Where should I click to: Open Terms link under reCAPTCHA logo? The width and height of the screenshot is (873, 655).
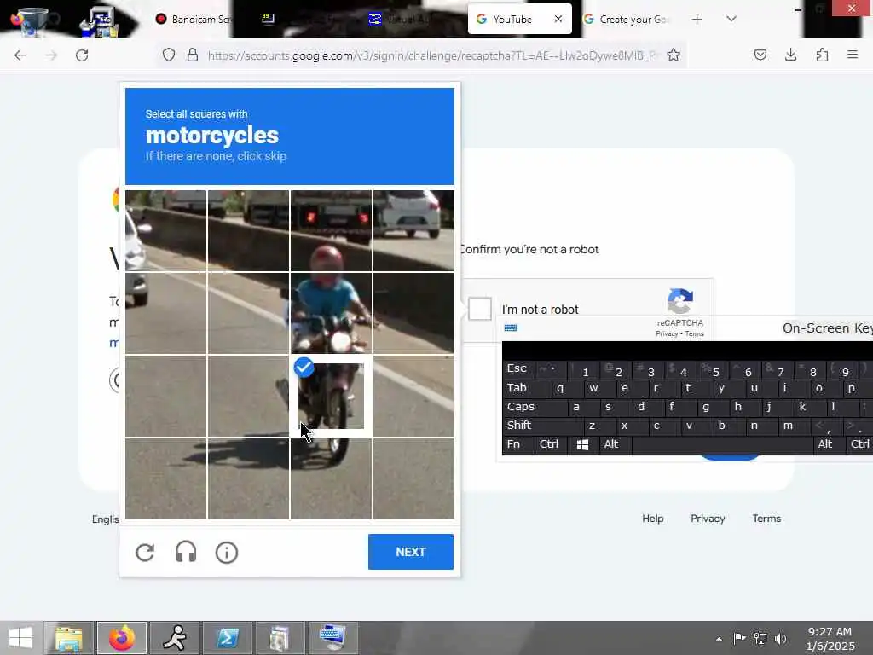tap(694, 333)
